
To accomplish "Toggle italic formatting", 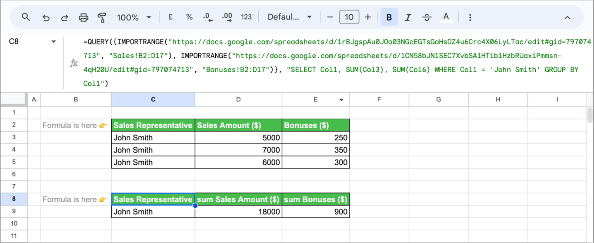I will coord(408,17).
